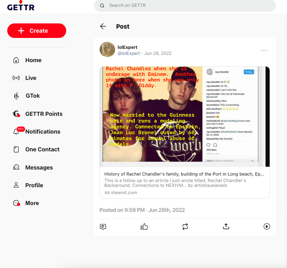Repost using the arrows icon

[x=185, y=226]
